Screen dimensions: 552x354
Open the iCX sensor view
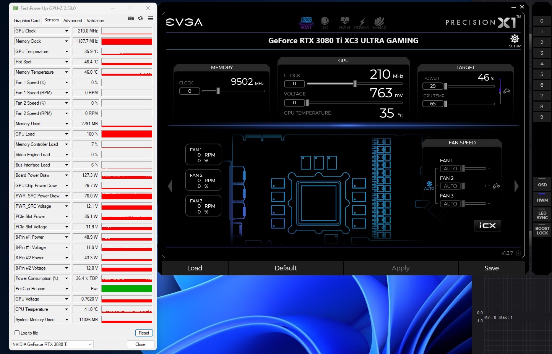487,225
